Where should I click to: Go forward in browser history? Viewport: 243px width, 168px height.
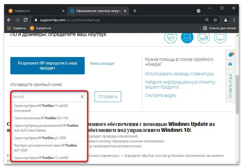(17, 20)
